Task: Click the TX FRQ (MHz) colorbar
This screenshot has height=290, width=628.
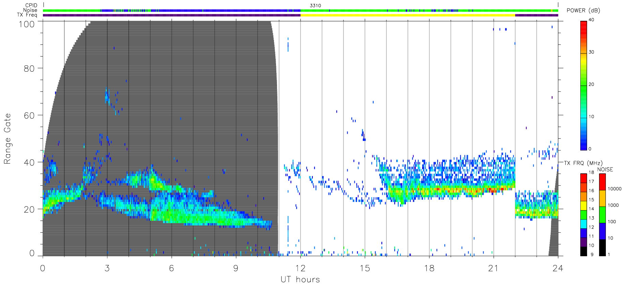Action: [x=584, y=215]
